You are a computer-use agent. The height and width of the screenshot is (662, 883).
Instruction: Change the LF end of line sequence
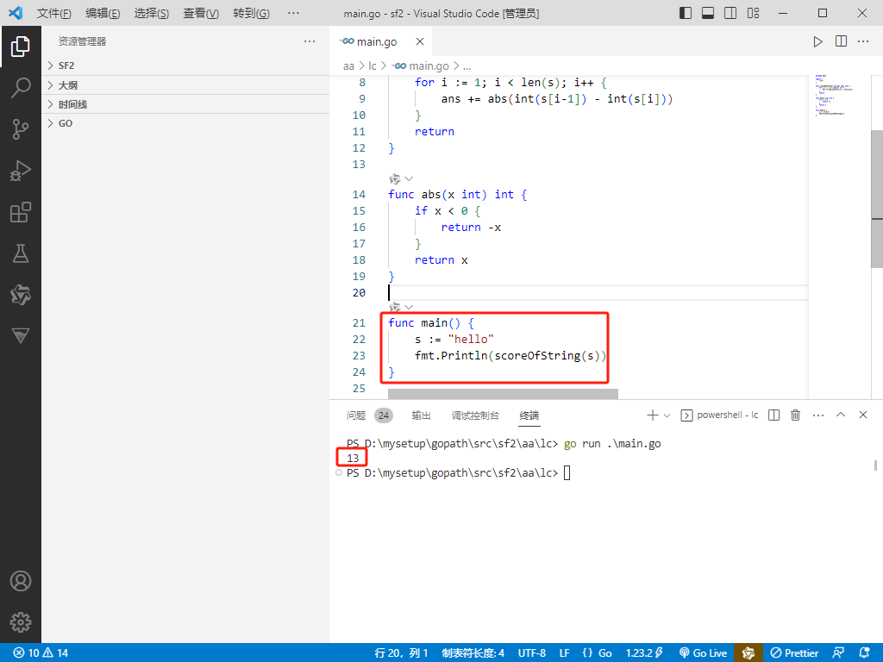click(x=564, y=653)
